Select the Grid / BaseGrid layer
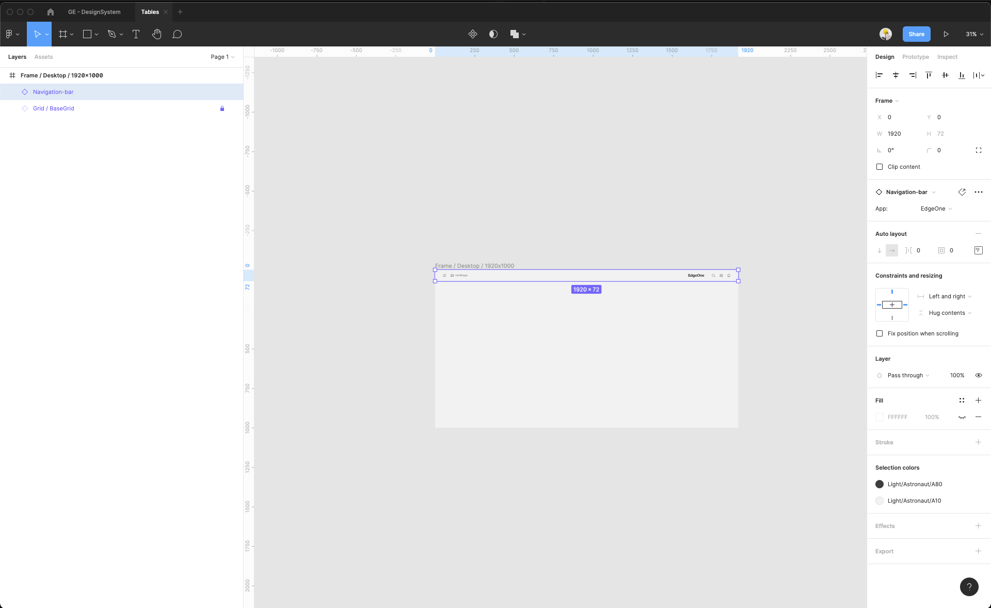 [54, 108]
